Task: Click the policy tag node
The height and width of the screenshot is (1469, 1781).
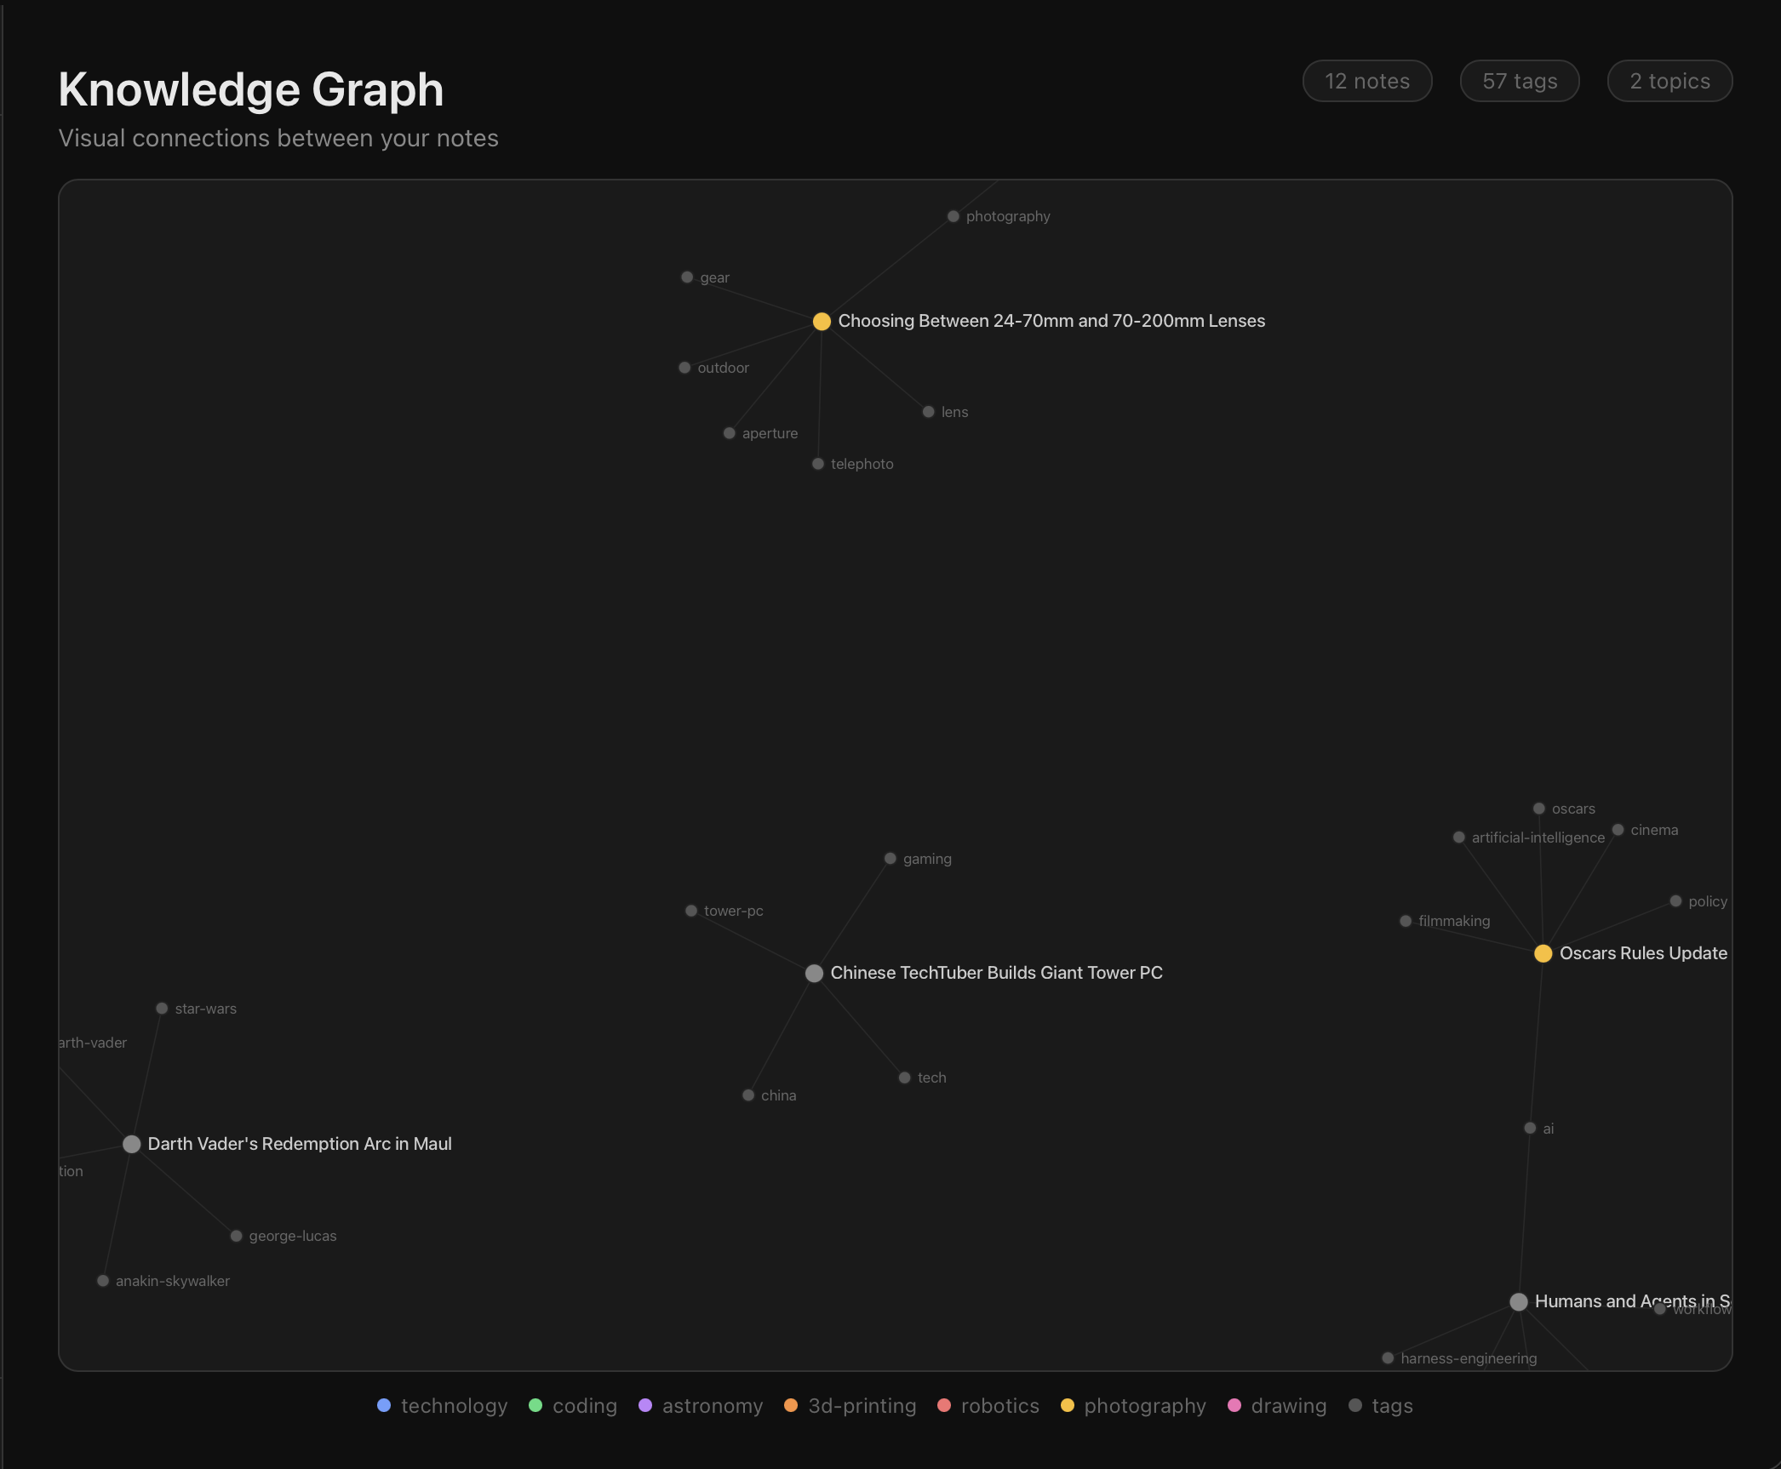Action: click(1676, 902)
